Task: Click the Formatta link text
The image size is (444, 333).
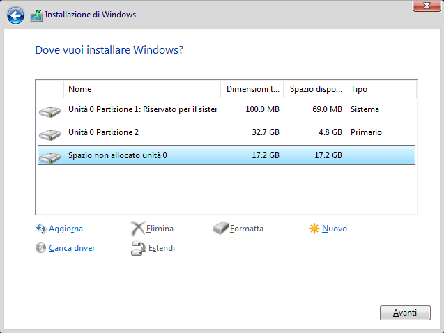Action: (246, 229)
